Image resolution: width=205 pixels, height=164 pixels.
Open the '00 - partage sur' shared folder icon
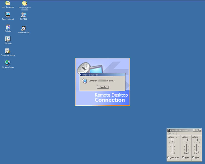click(24, 3)
